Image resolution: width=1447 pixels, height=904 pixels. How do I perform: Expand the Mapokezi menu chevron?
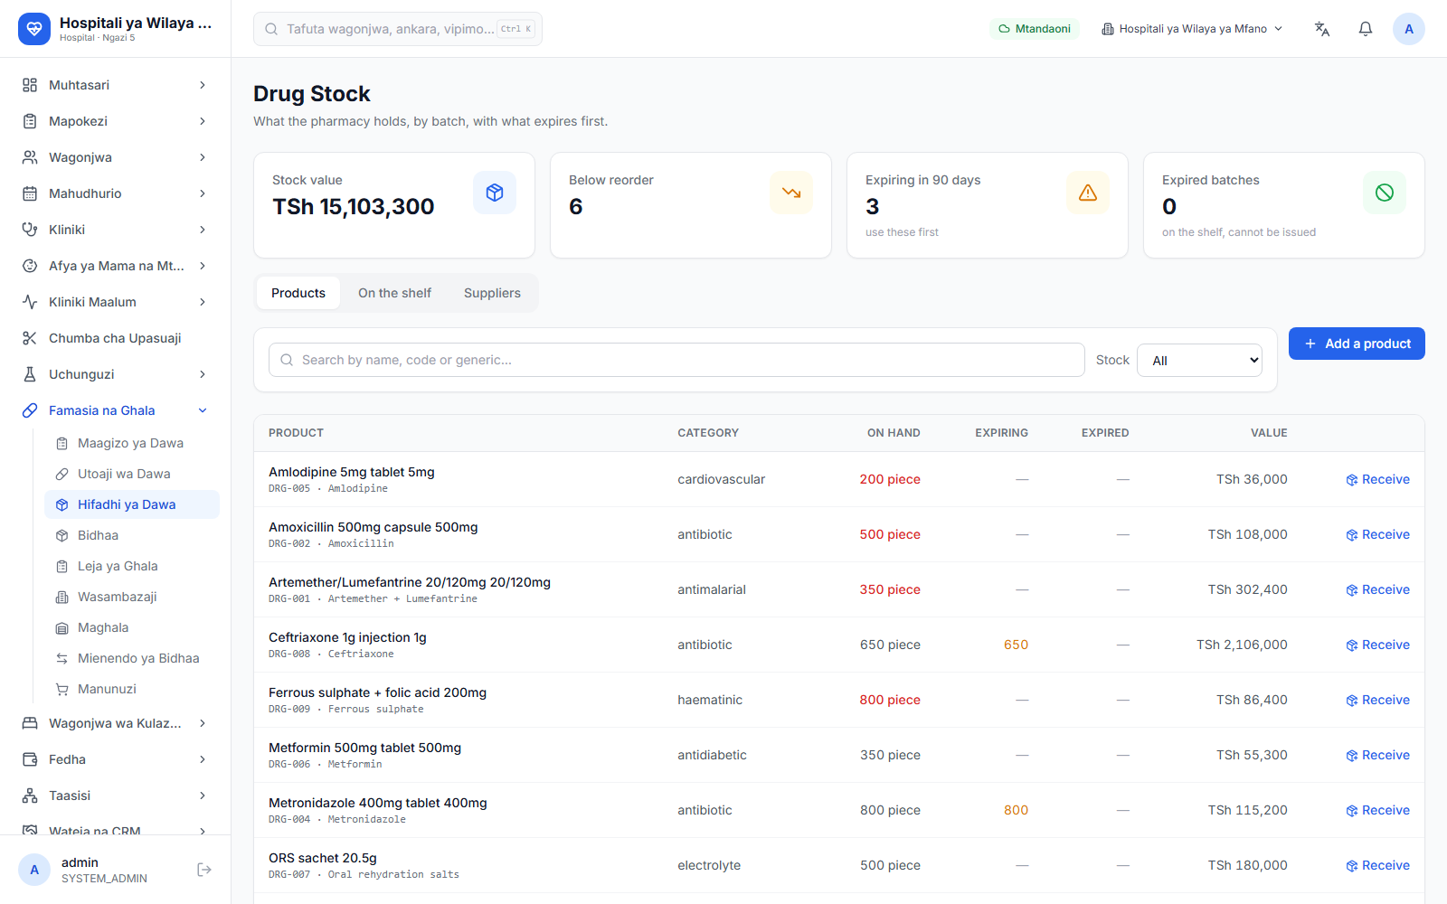coord(203,121)
